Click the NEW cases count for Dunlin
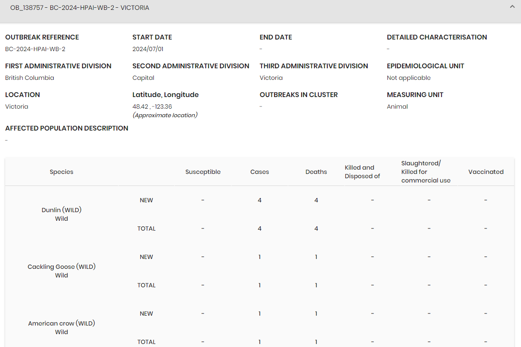This screenshot has height=347, width=521. click(x=259, y=200)
